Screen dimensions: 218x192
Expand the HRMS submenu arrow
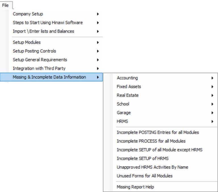212,121
